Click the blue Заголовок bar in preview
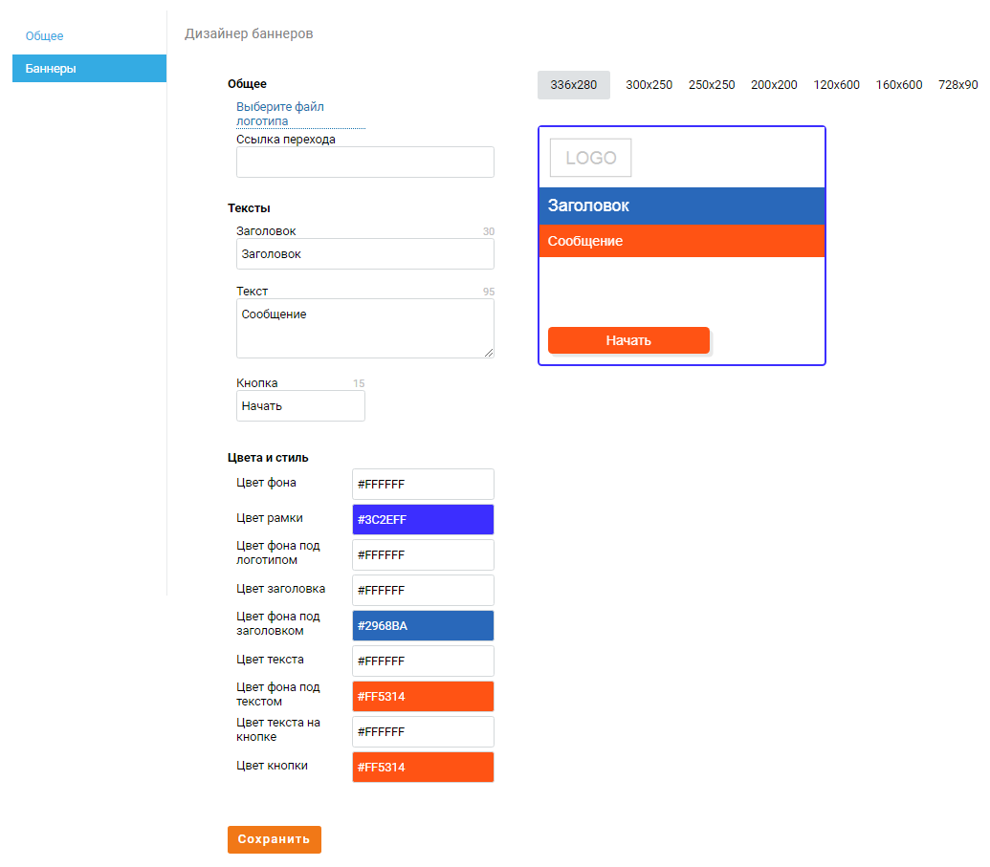Screen dimensions: 990x867 [682, 206]
